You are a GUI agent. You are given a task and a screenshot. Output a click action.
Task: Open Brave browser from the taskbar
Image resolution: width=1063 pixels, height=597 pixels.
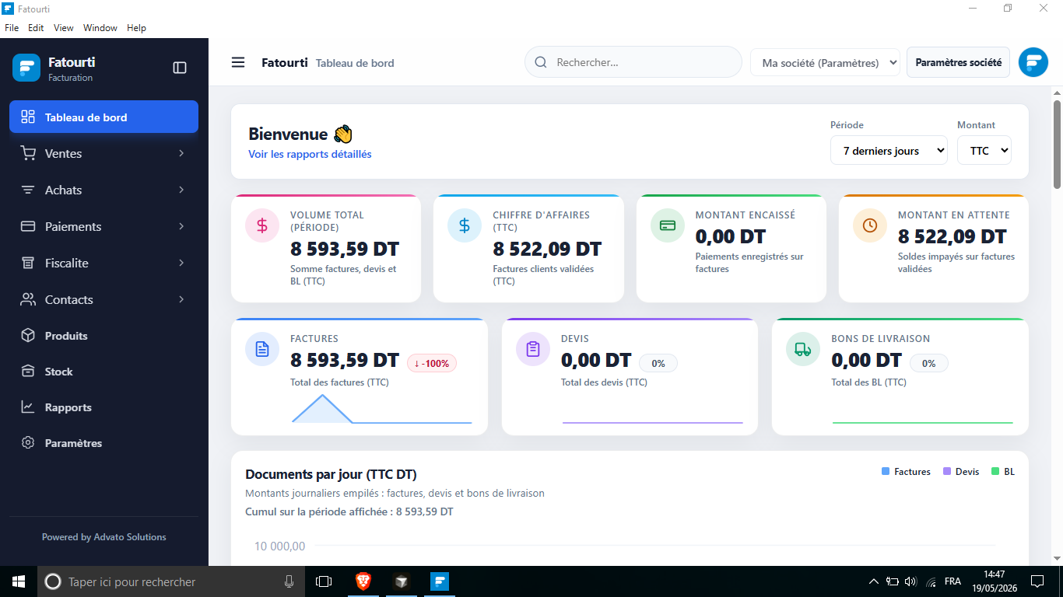[x=363, y=581]
